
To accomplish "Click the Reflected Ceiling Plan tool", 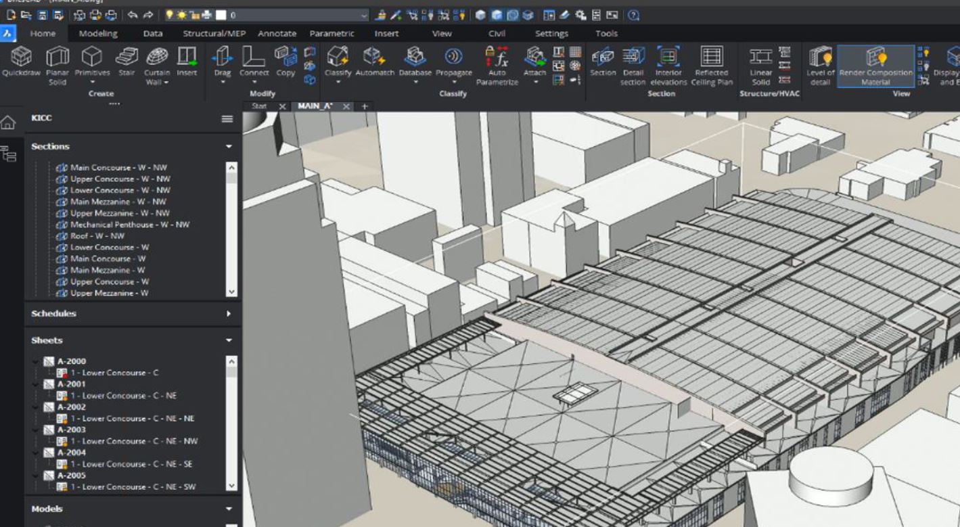I will click(x=712, y=66).
